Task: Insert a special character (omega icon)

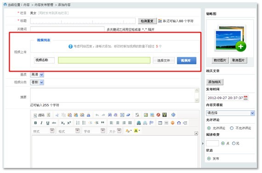Action: tap(179, 123)
